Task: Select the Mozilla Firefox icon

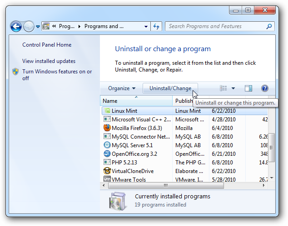Action: [x=107, y=128]
